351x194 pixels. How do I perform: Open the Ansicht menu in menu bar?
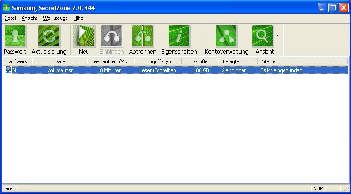coord(30,18)
